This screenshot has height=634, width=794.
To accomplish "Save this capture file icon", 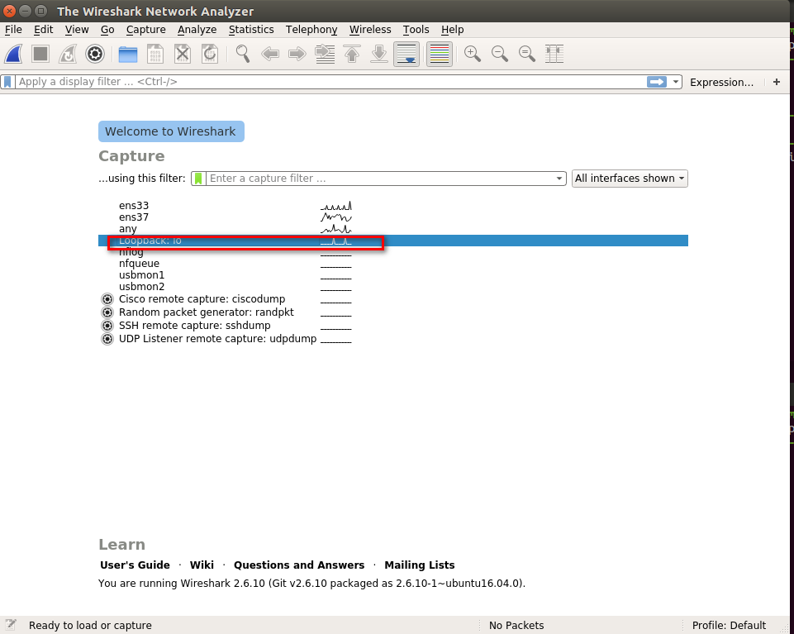I will [x=155, y=54].
